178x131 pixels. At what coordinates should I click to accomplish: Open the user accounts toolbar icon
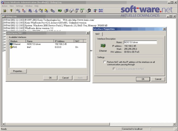point(89,11)
